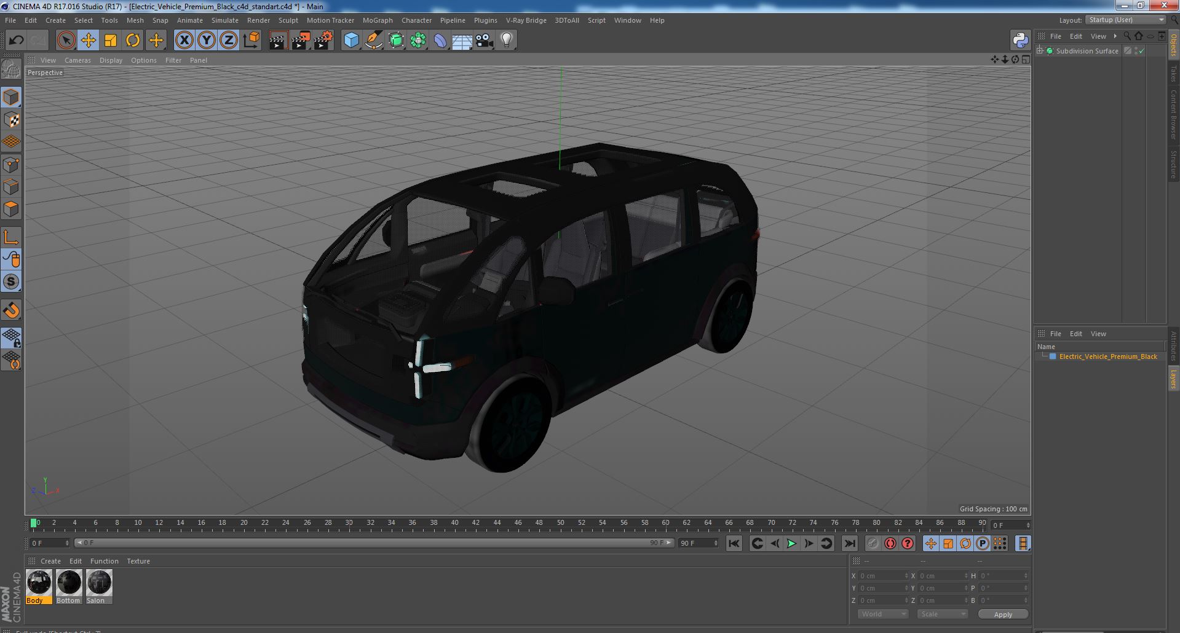Activate the Move tool

pos(89,41)
